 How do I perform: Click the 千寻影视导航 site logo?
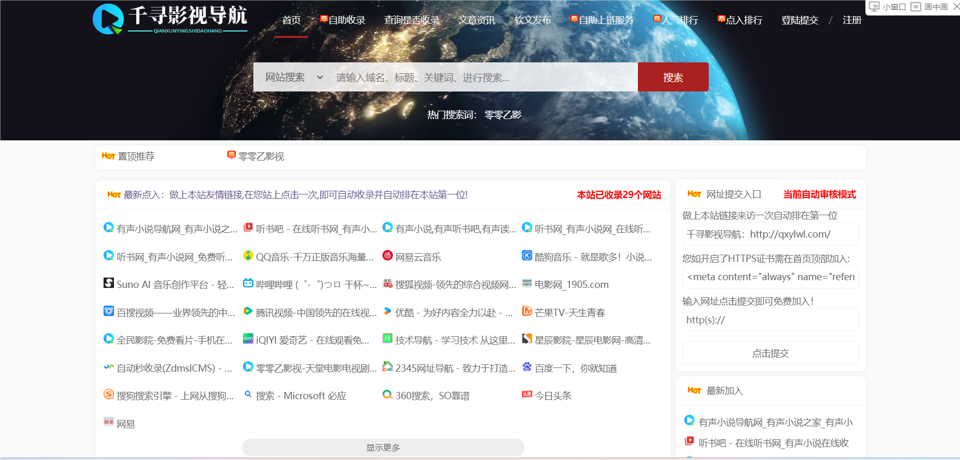pyautogui.click(x=170, y=19)
